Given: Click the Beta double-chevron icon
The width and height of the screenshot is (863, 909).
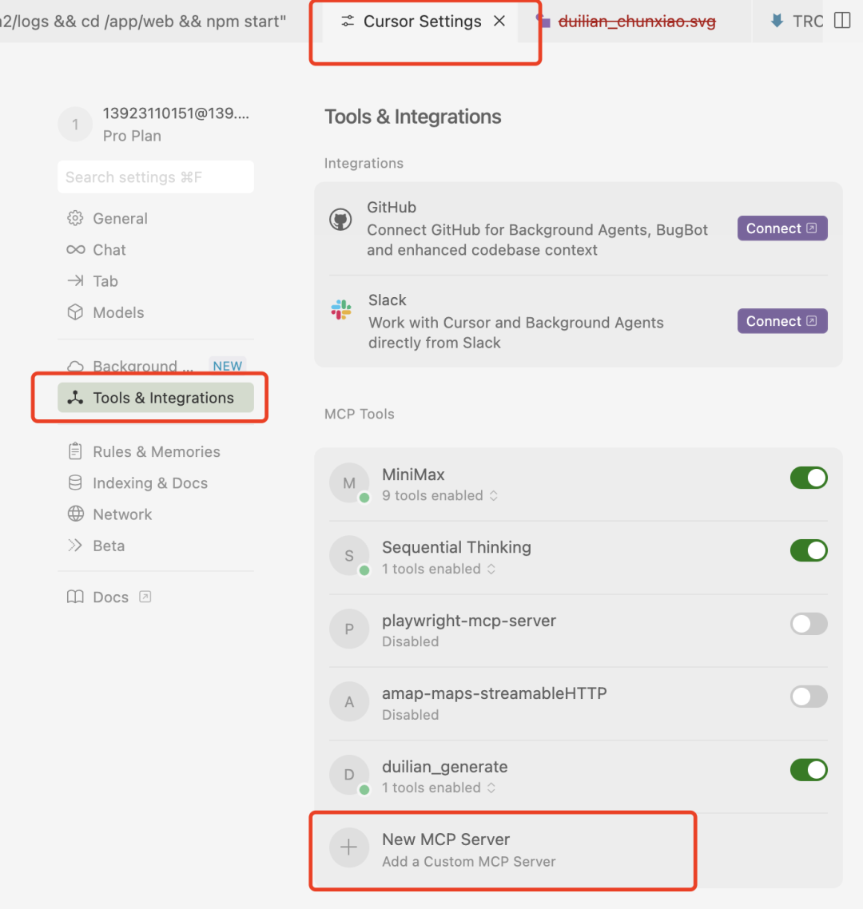Looking at the screenshot, I should click(75, 545).
